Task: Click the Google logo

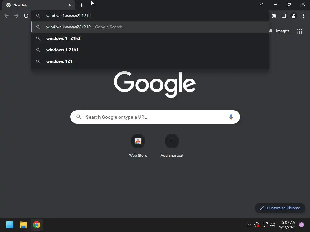Action: 155,85
